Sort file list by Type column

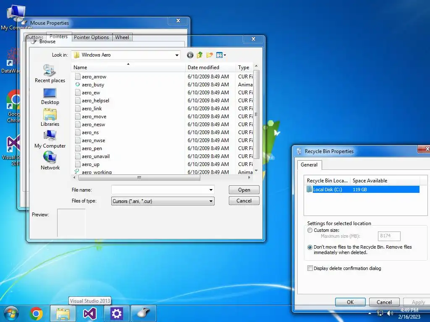click(244, 68)
